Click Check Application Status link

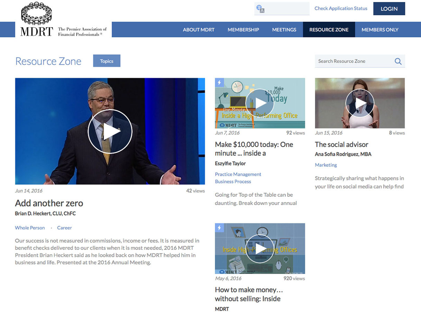(x=341, y=8)
